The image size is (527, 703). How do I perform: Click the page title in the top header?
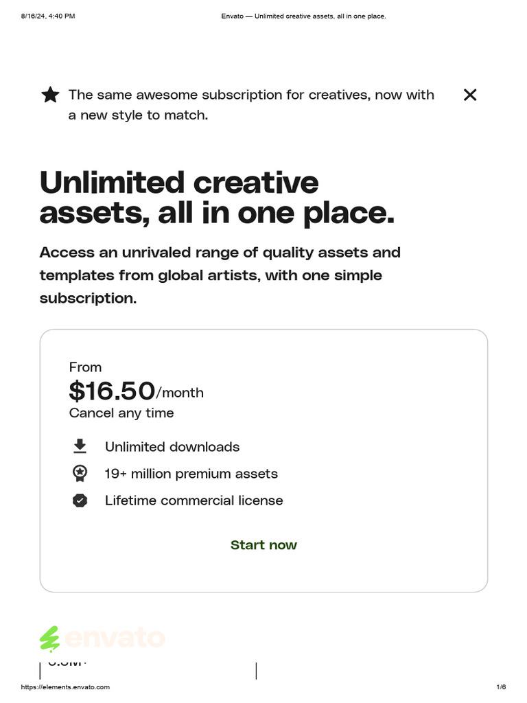click(303, 16)
